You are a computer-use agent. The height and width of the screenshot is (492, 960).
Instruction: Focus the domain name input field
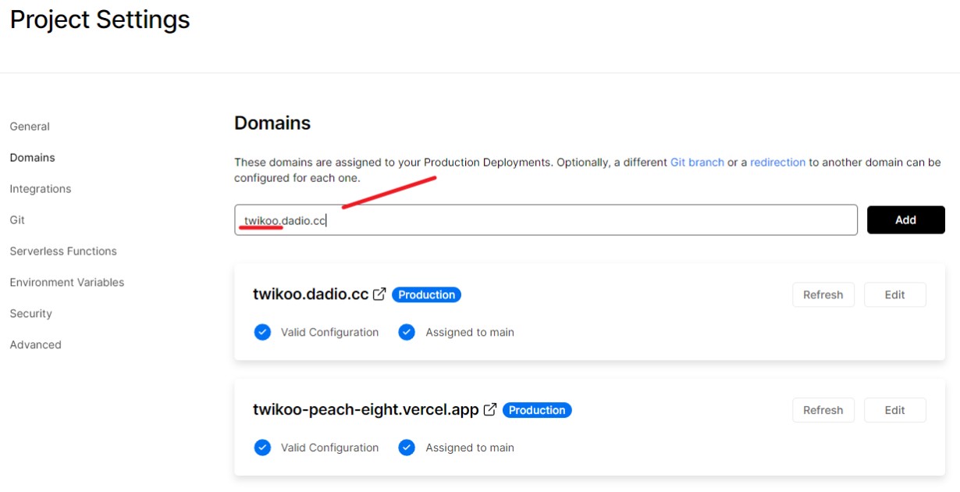point(546,220)
